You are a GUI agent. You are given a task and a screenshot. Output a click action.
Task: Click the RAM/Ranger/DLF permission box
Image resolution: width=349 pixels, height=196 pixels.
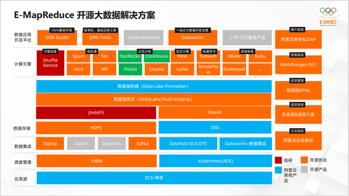[x=298, y=65]
